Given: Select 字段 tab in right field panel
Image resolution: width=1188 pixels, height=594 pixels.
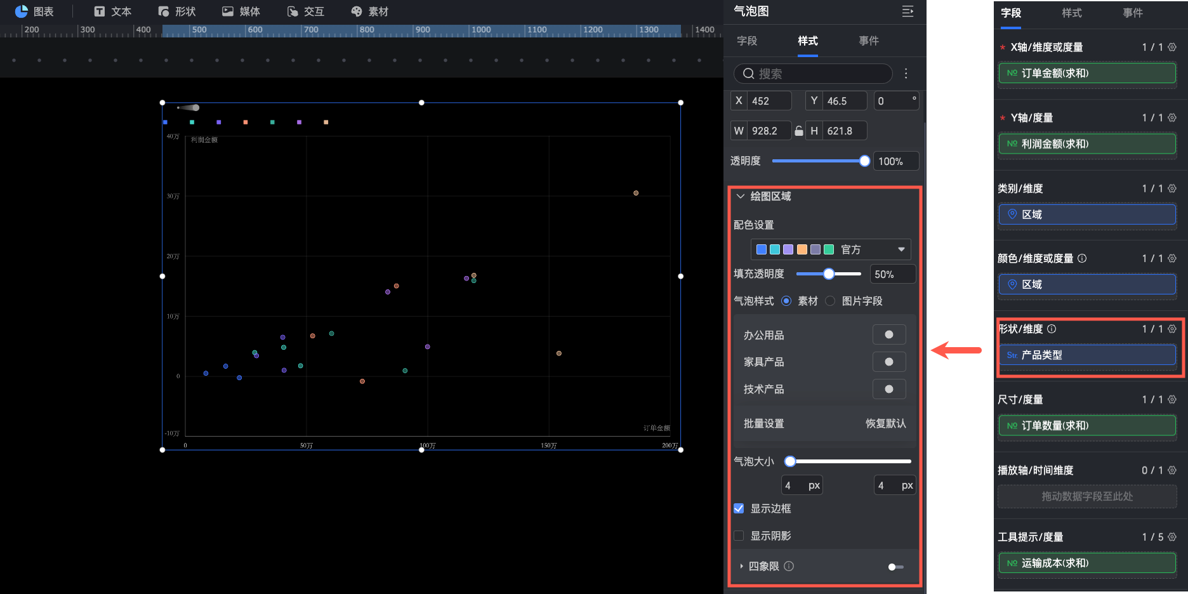Looking at the screenshot, I should tap(1011, 13).
